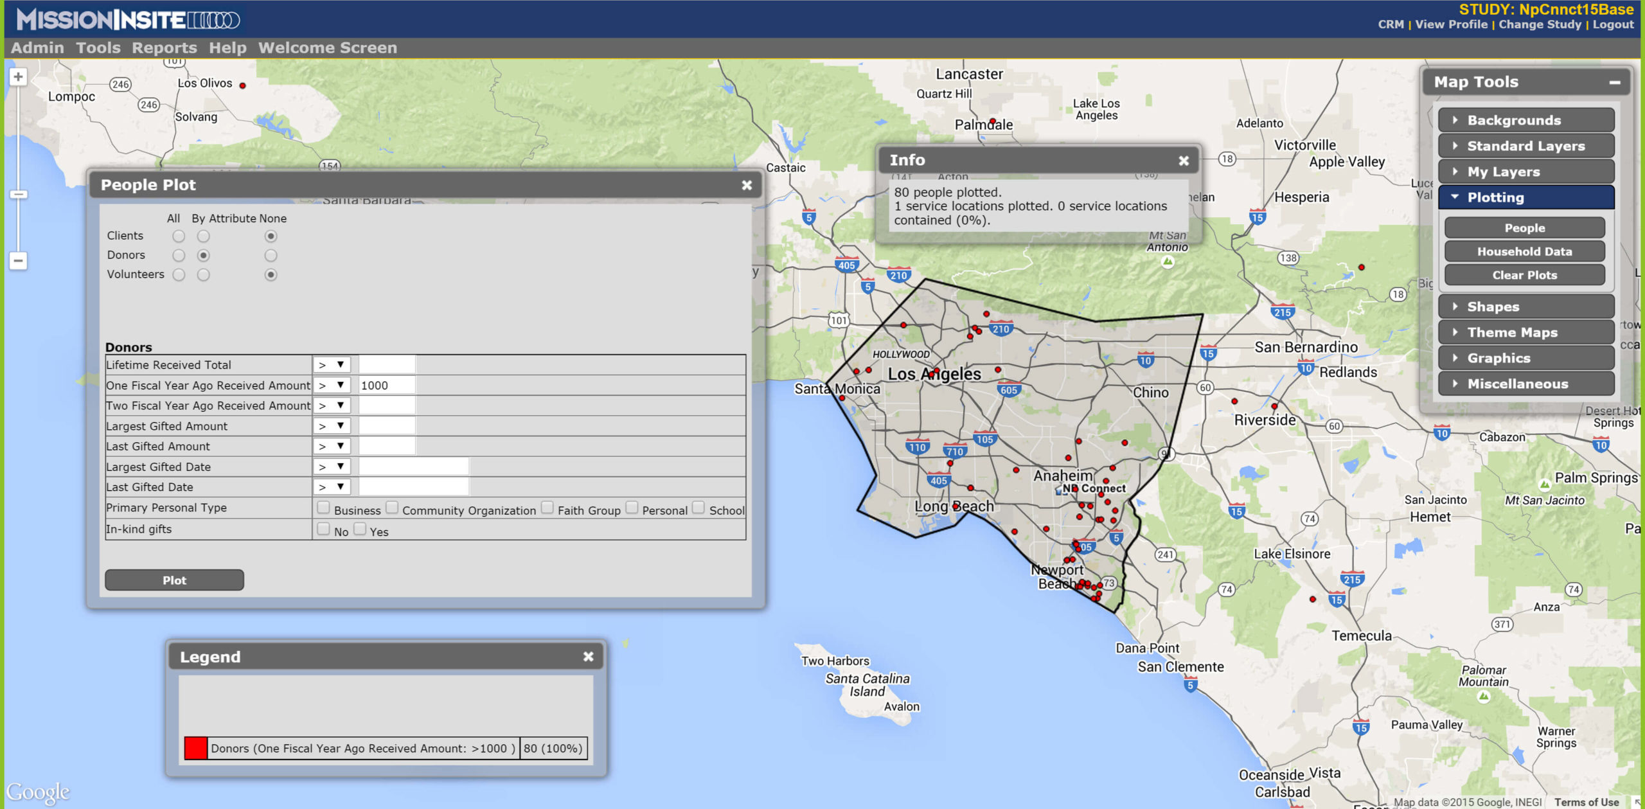Select Volunteers All radio button
The image size is (1645, 809).
click(x=179, y=275)
